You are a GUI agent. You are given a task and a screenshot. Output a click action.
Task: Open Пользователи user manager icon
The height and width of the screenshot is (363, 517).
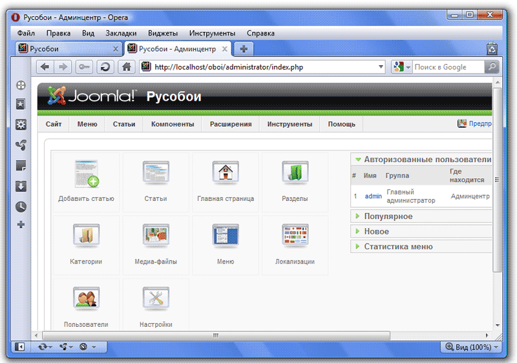(x=86, y=300)
